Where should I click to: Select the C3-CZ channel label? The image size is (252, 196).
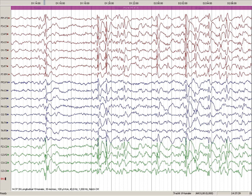click(x=4, y=163)
